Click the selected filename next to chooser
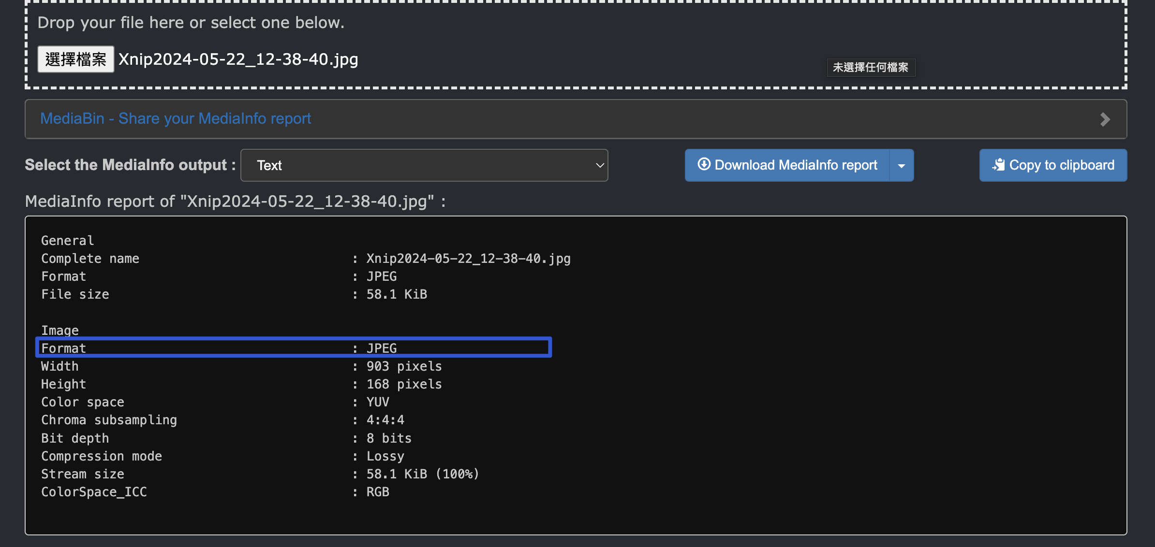 238,59
